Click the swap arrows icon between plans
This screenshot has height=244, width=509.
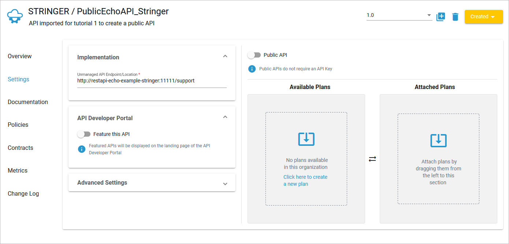pyautogui.click(x=372, y=159)
